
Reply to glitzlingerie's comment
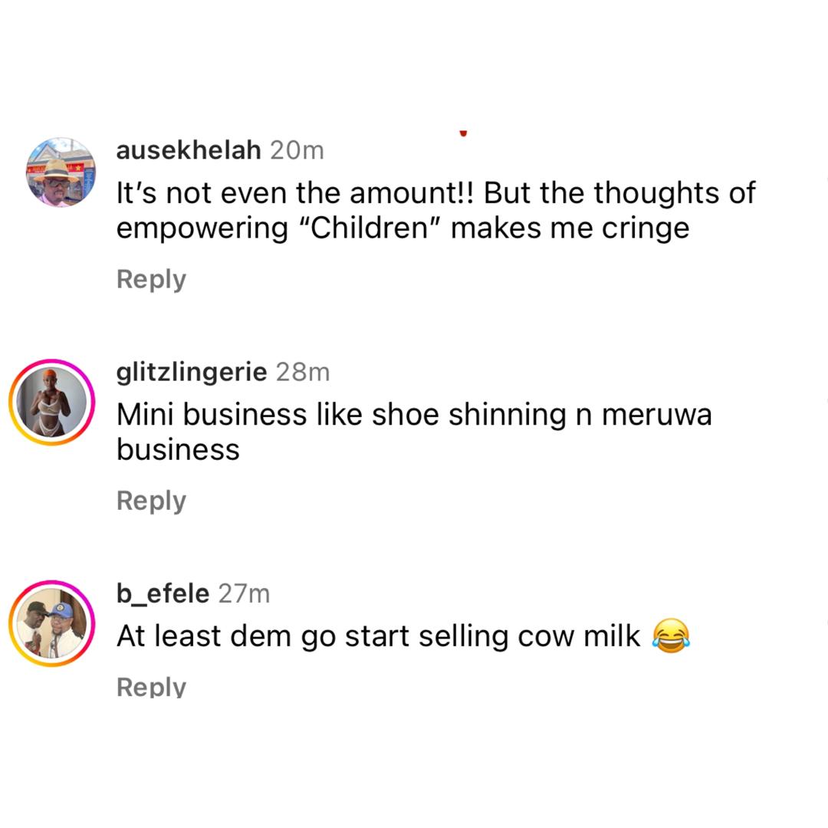150,500
